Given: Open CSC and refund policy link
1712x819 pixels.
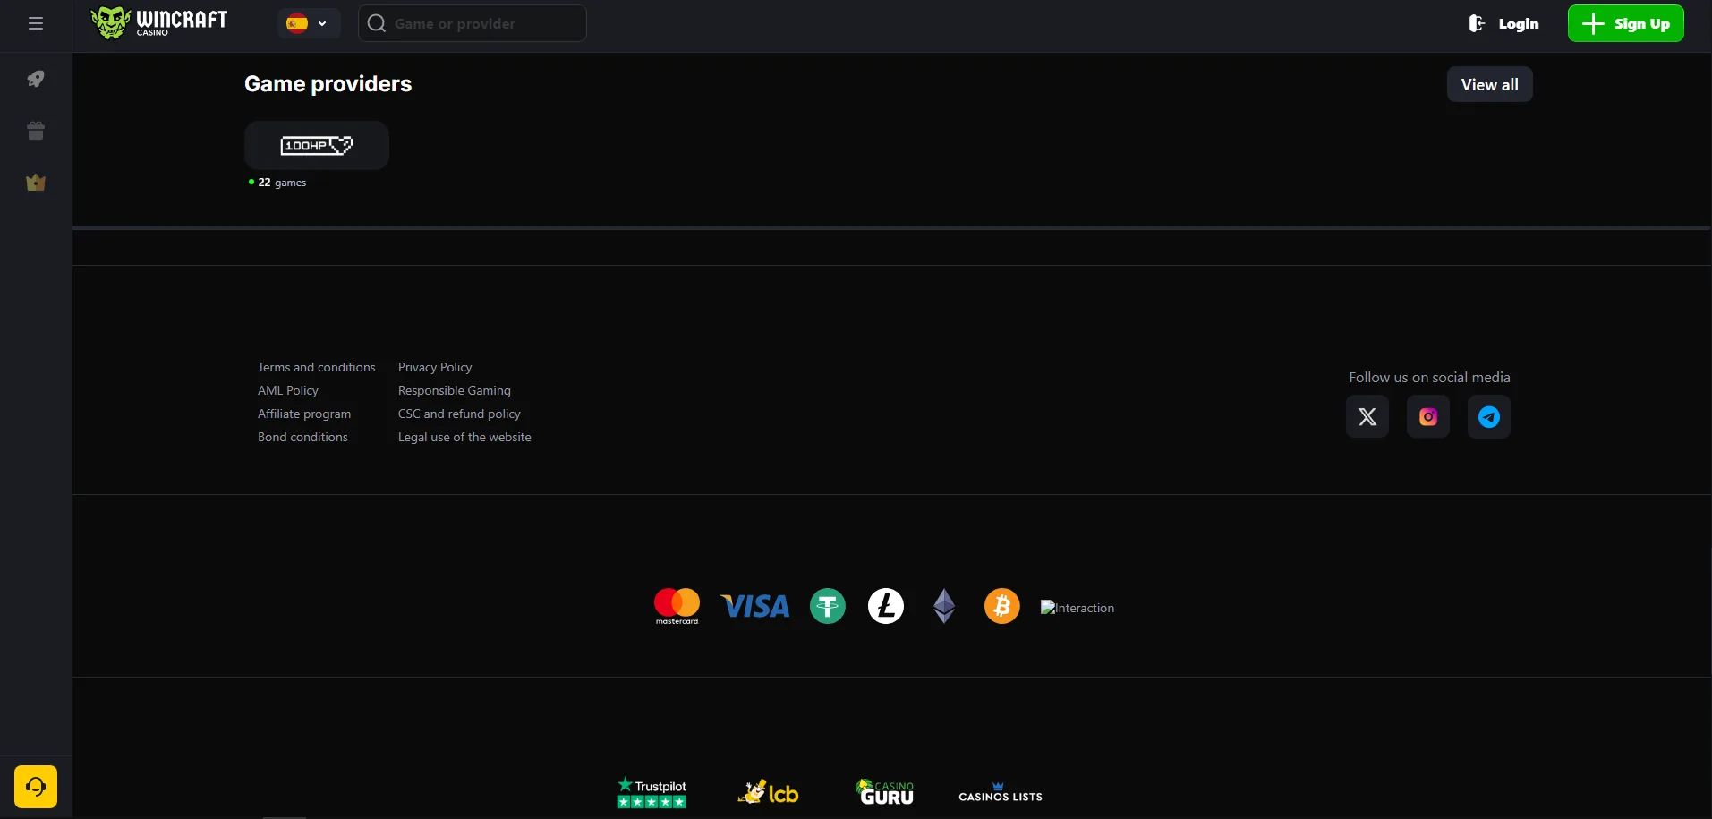Looking at the screenshot, I should 459,414.
